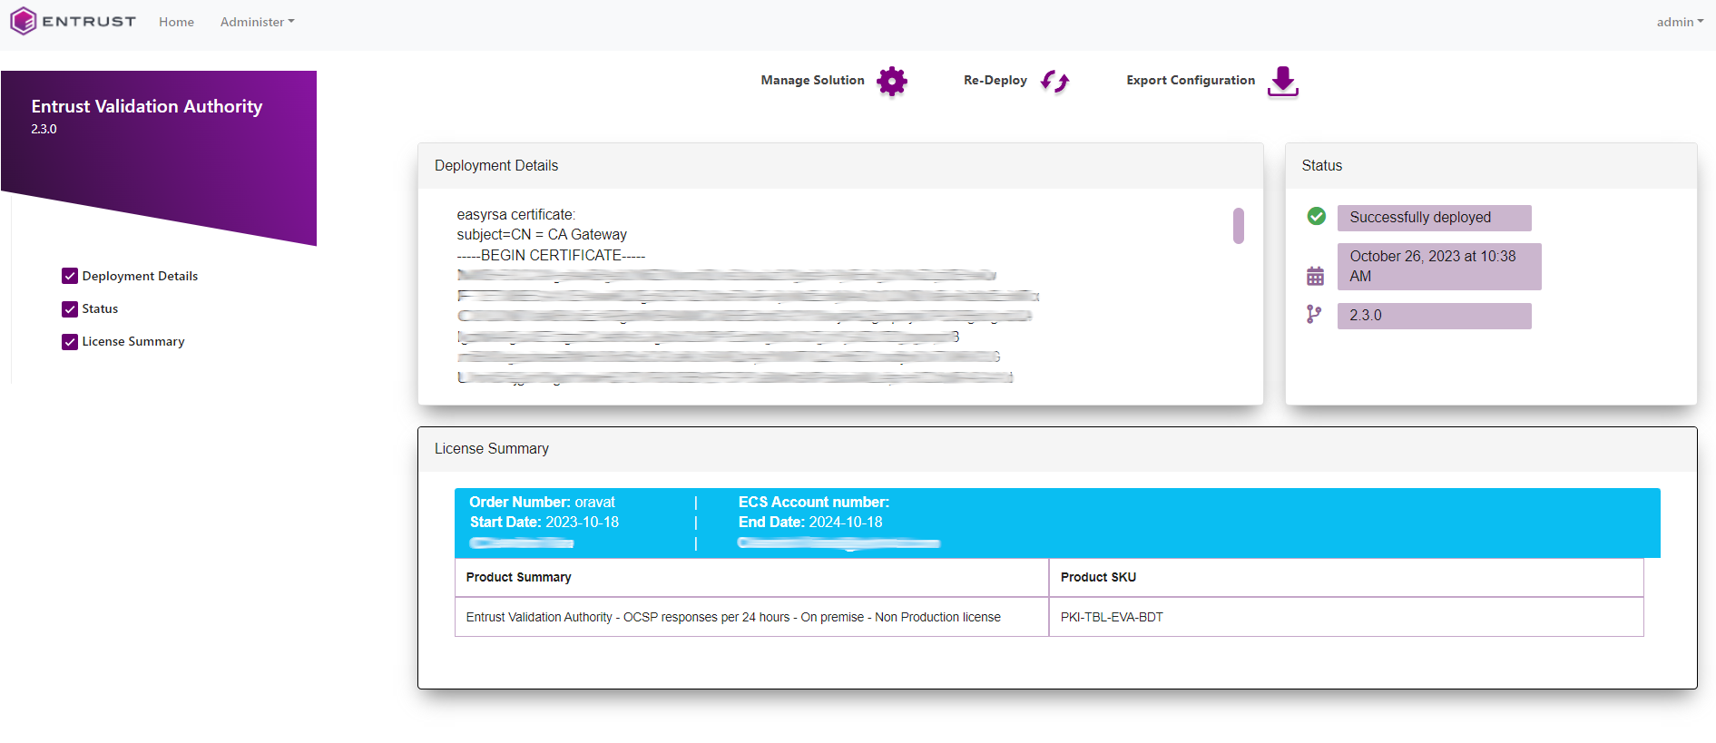Image resolution: width=1716 pixels, height=743 pixels.
Task: Uncheck the License Summary checkbox
Action: (x=70, y=341)
